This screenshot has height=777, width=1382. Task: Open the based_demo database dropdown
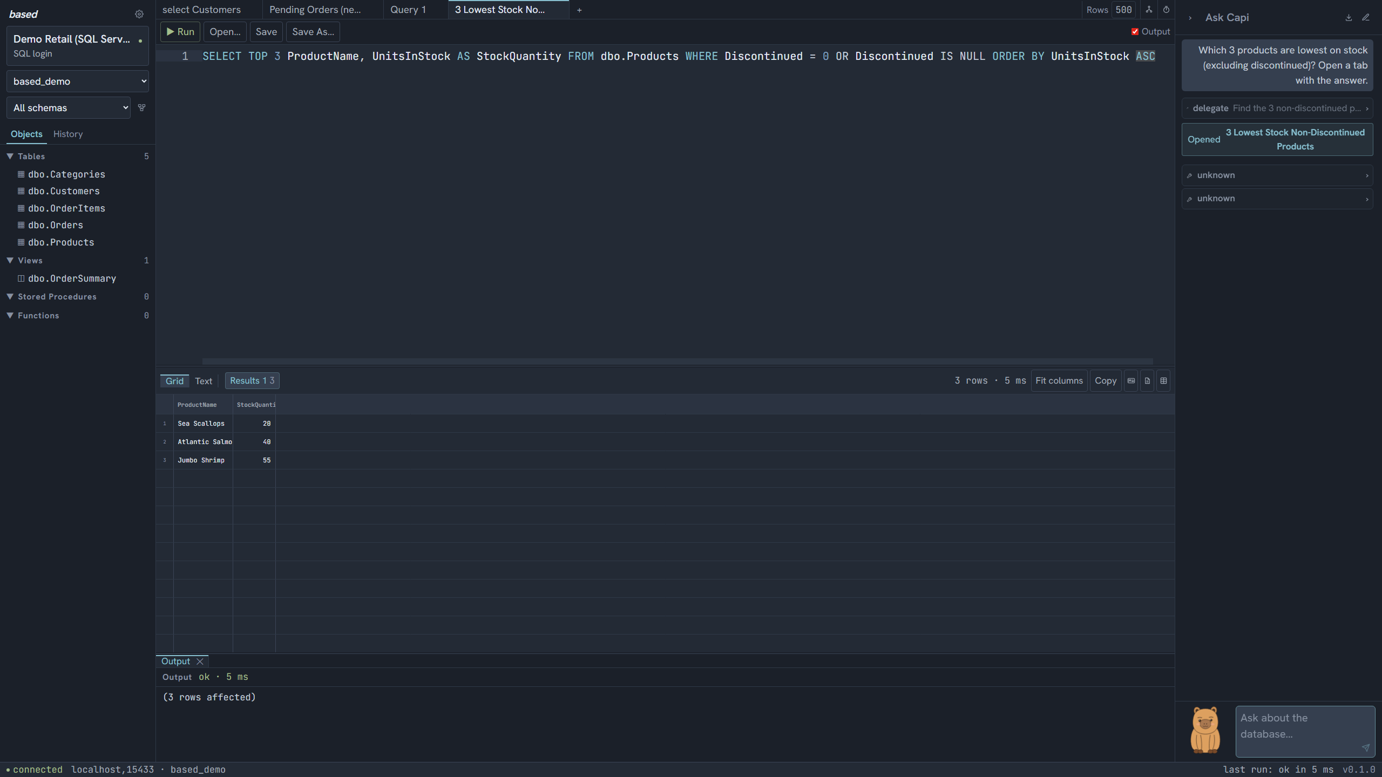pyautogui.click(x=78, y=81)
